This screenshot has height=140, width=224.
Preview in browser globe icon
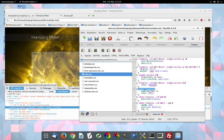click(184, 38)
